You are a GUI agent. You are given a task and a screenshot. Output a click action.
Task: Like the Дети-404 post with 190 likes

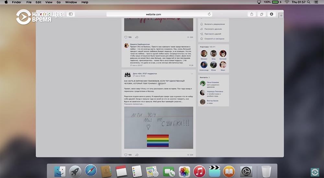tap(126, 155)
